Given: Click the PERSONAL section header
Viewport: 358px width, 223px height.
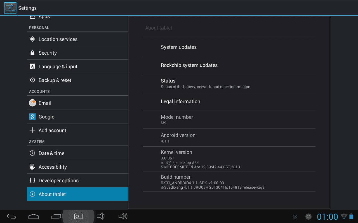Looking at the screenshot, I should click(x=39, y=28).
